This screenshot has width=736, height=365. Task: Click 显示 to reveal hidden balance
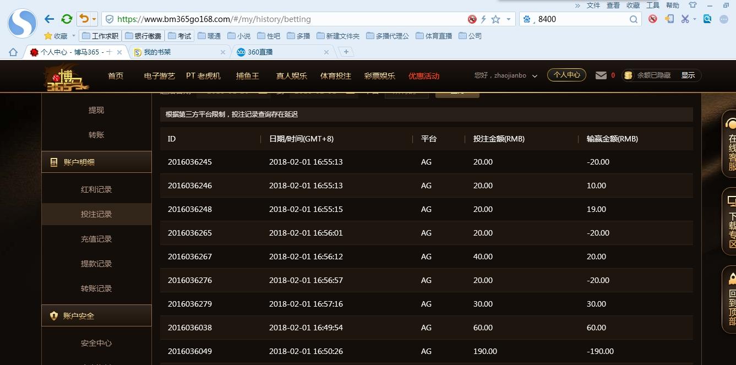(688, 75)
